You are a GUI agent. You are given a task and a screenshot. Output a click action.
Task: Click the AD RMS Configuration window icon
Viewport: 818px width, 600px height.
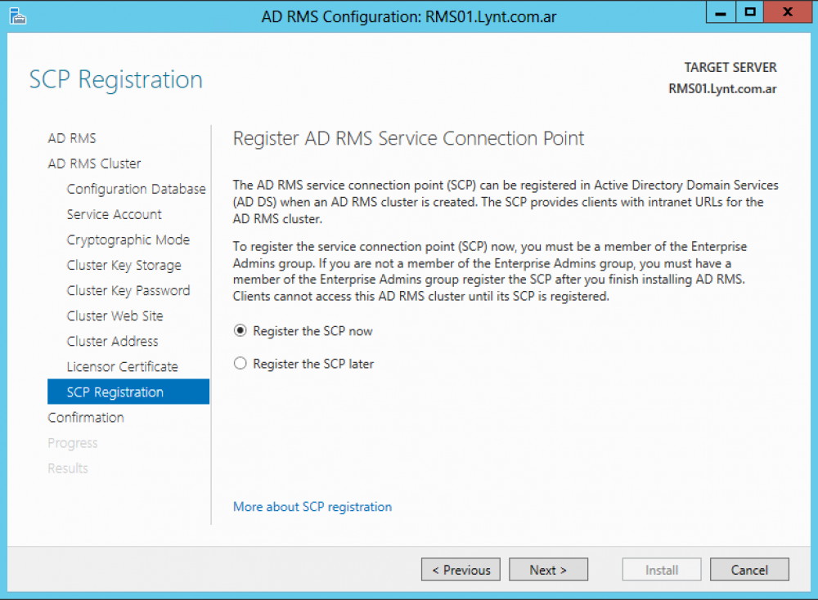tap(17, 16)
